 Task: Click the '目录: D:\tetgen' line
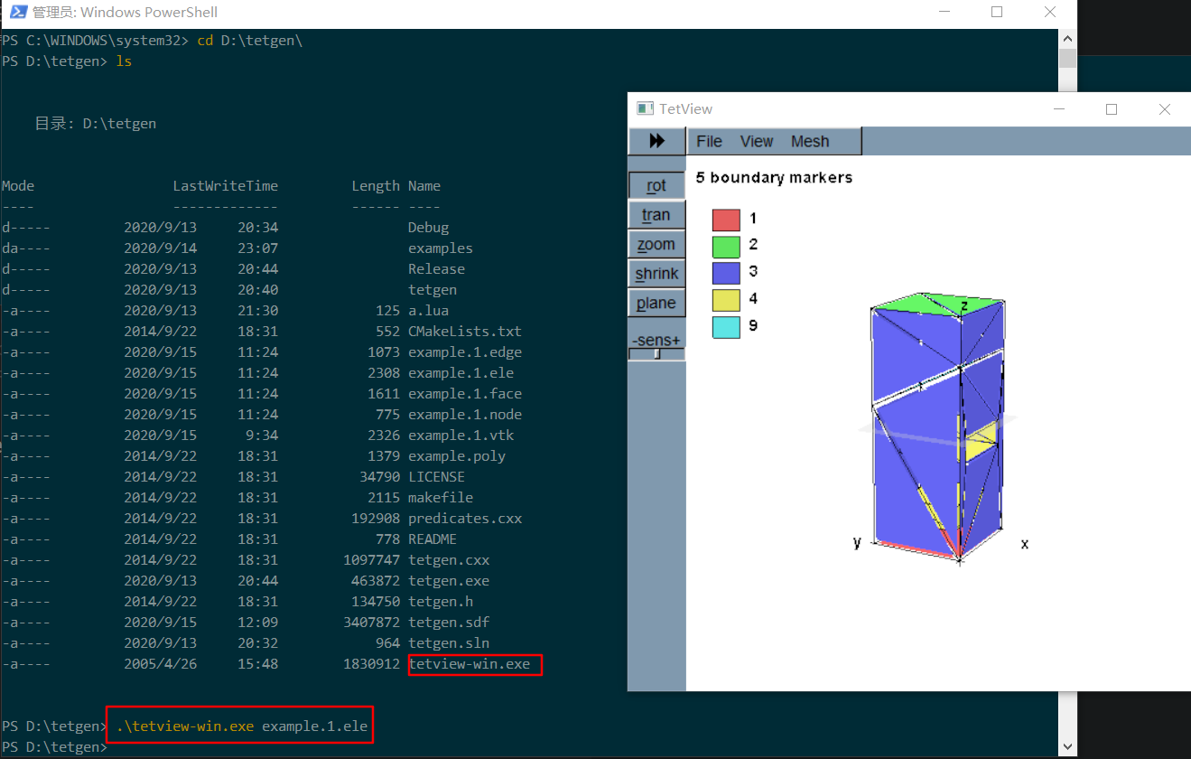95,123
